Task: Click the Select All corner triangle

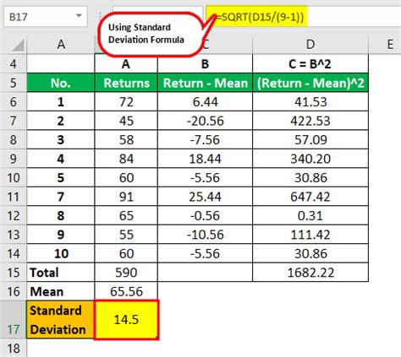Action: pos(19,46)
